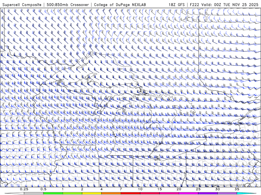Click the colorbar label 4
This screenshot has width=261, height=195.
pos(101,189)
